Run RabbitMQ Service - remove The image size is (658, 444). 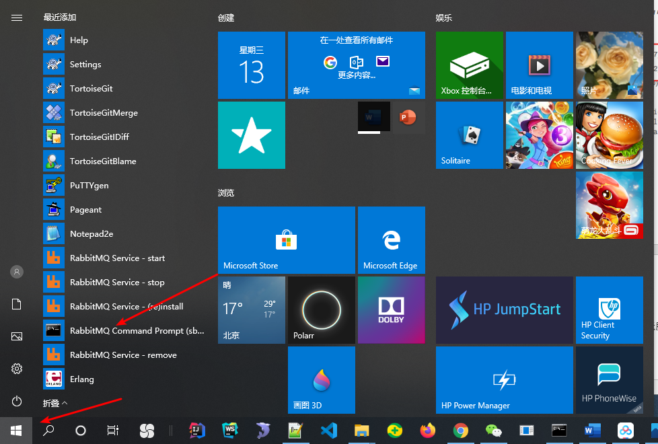[x=124, y=355]
